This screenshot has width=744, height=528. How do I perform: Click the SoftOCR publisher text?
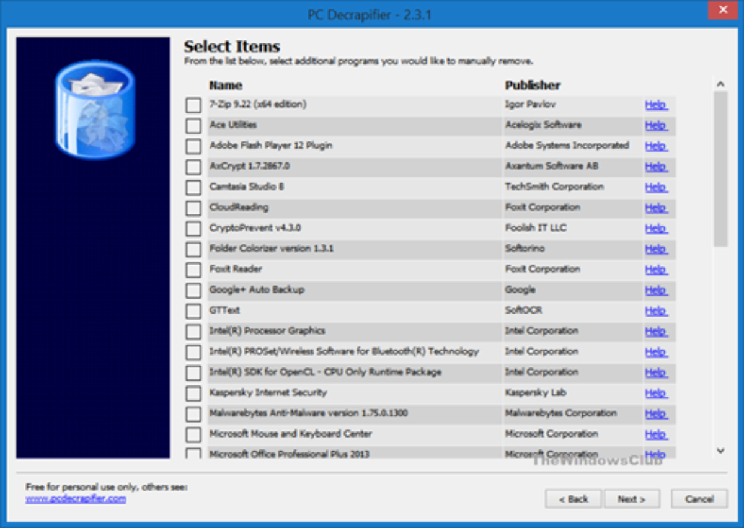point(524,310)
